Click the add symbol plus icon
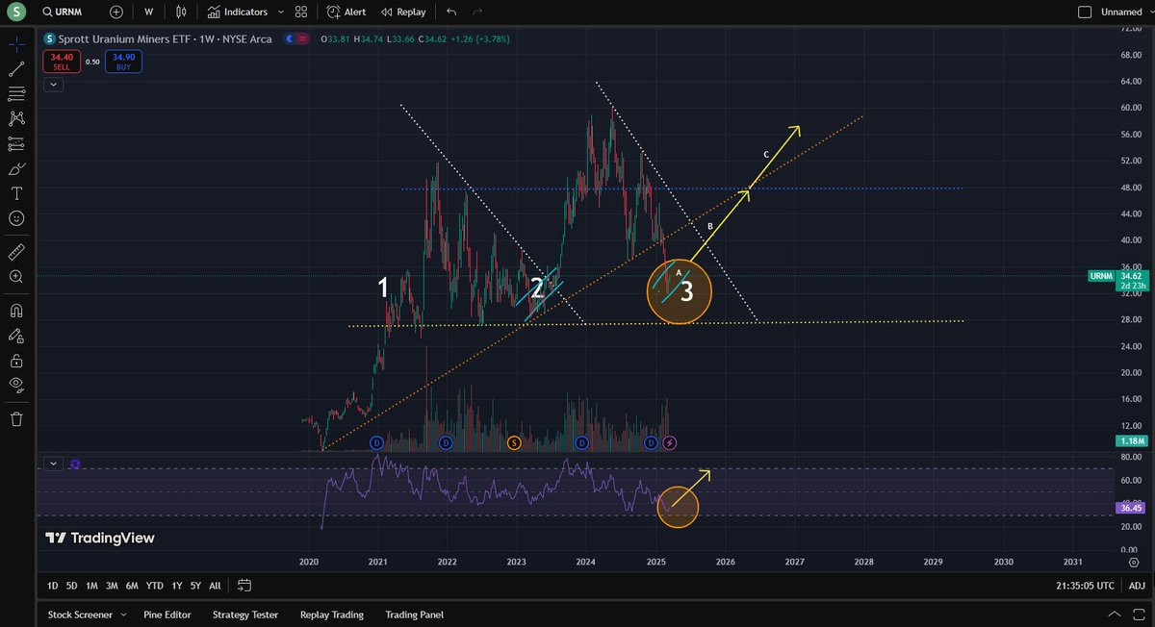The height and width of the screenshot is (627, 1155). (116, 13)
